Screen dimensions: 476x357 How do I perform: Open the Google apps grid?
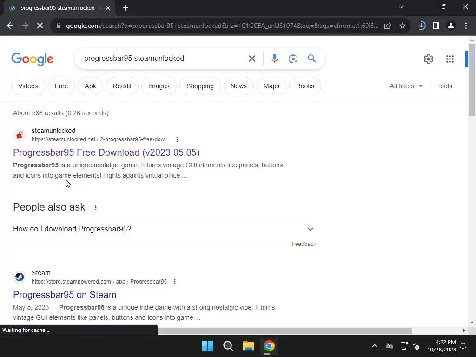click(x=450, y=59)
